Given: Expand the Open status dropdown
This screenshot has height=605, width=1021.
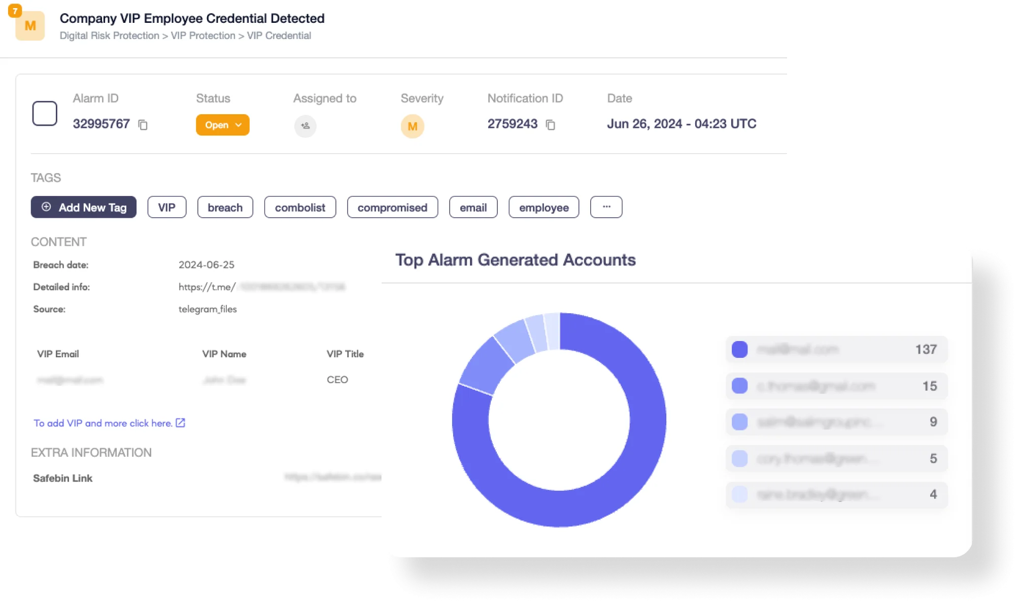Looking at the screenshot, I should pyautogui.click(x=222, y=124).
